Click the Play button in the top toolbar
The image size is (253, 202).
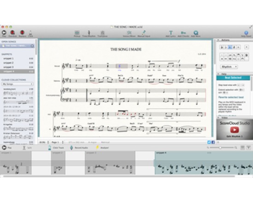coord(4,33)
